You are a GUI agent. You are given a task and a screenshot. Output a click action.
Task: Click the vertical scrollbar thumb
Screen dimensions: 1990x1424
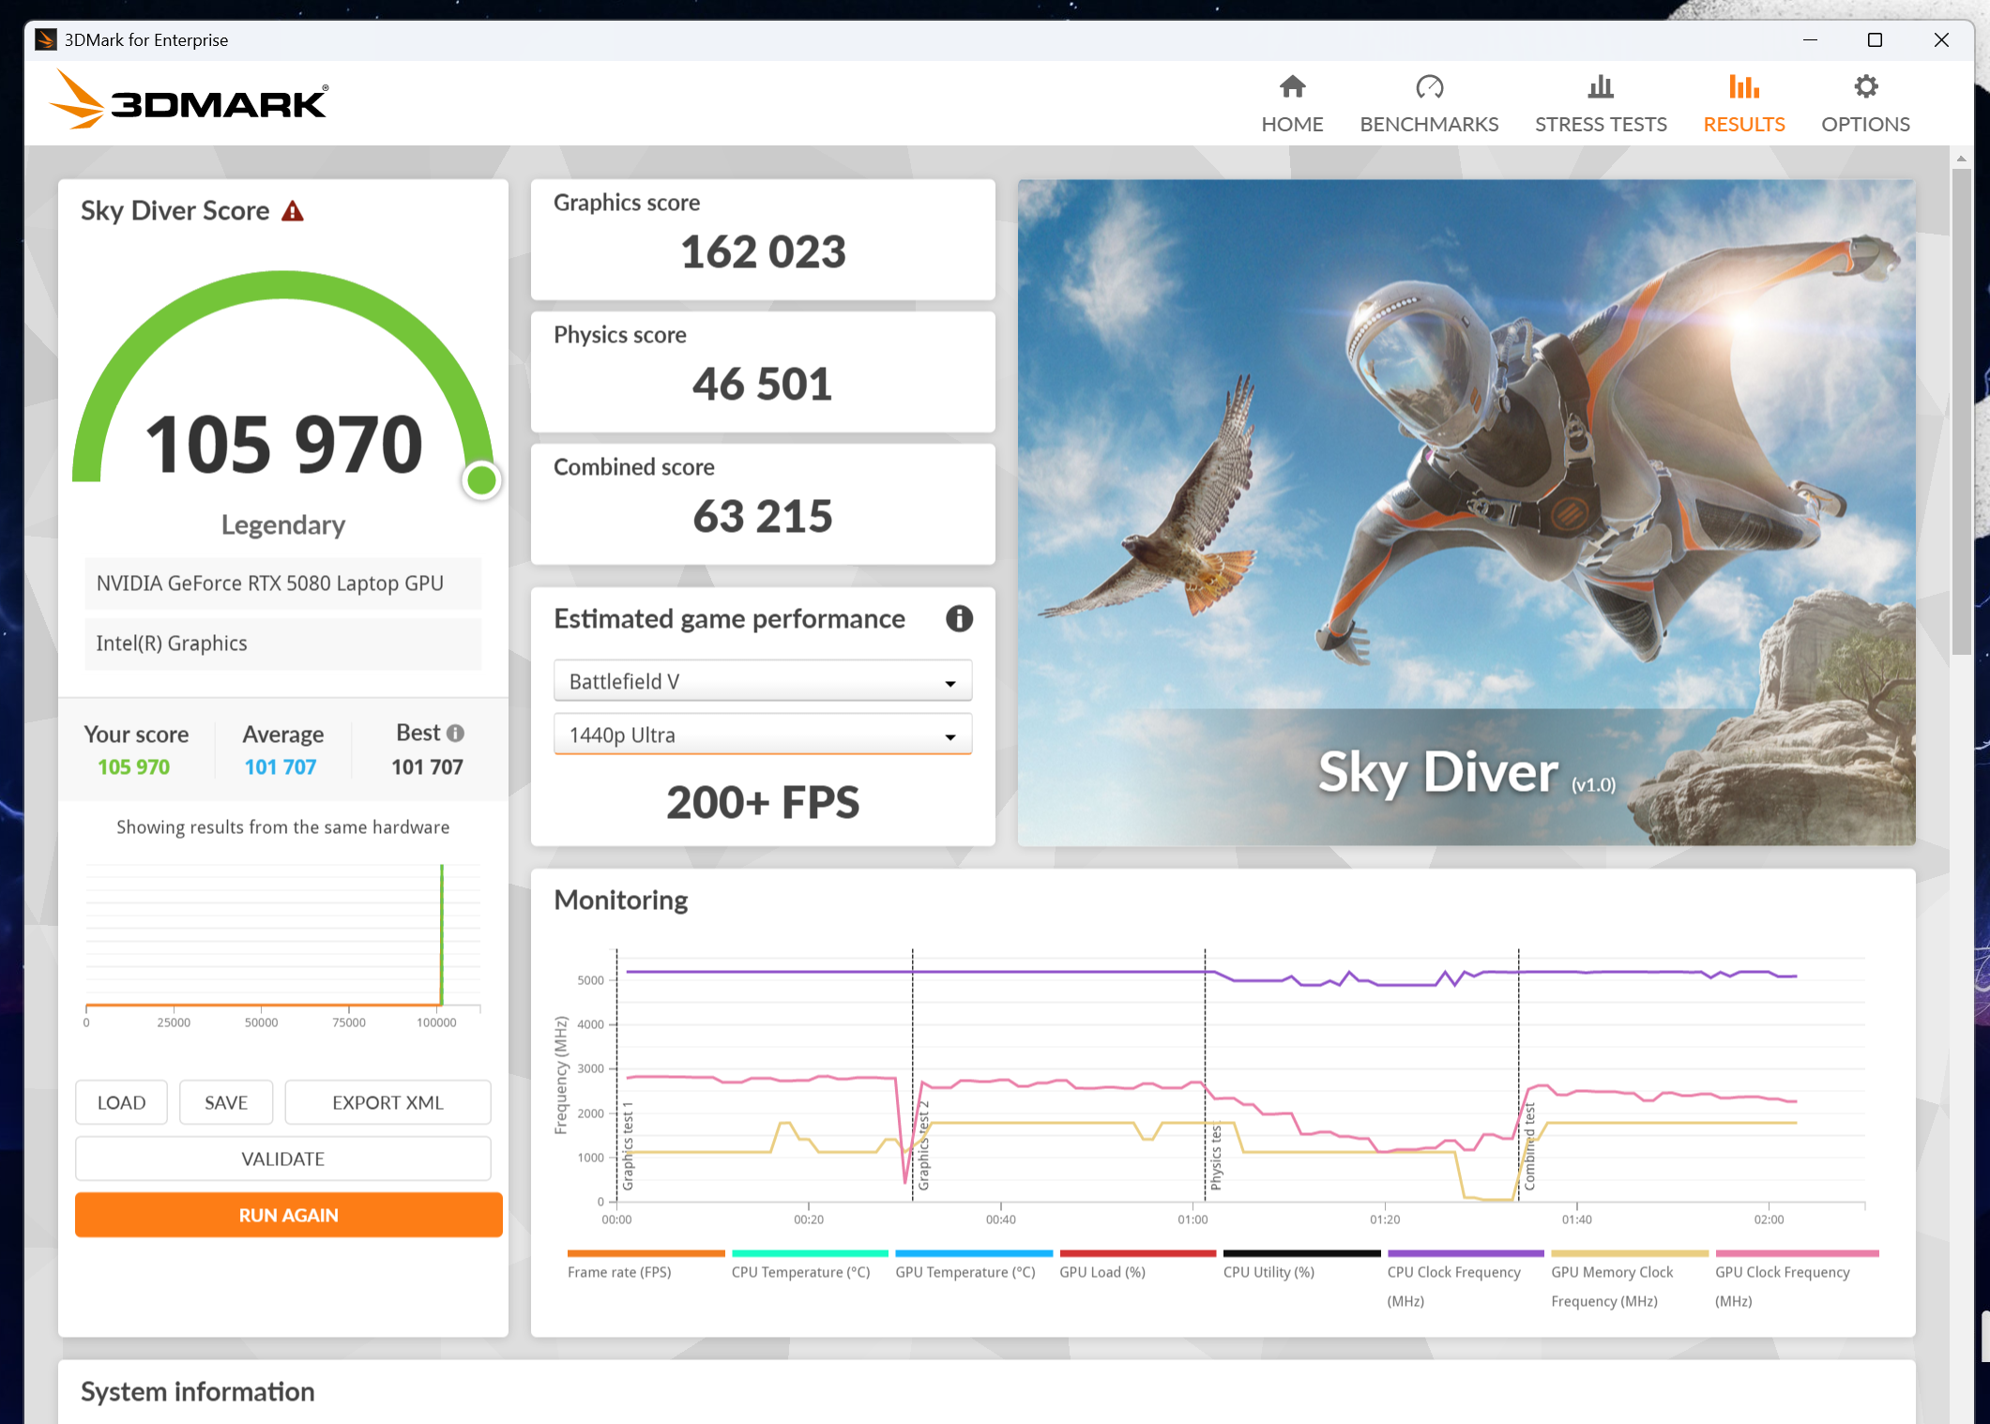point(1961,413)
